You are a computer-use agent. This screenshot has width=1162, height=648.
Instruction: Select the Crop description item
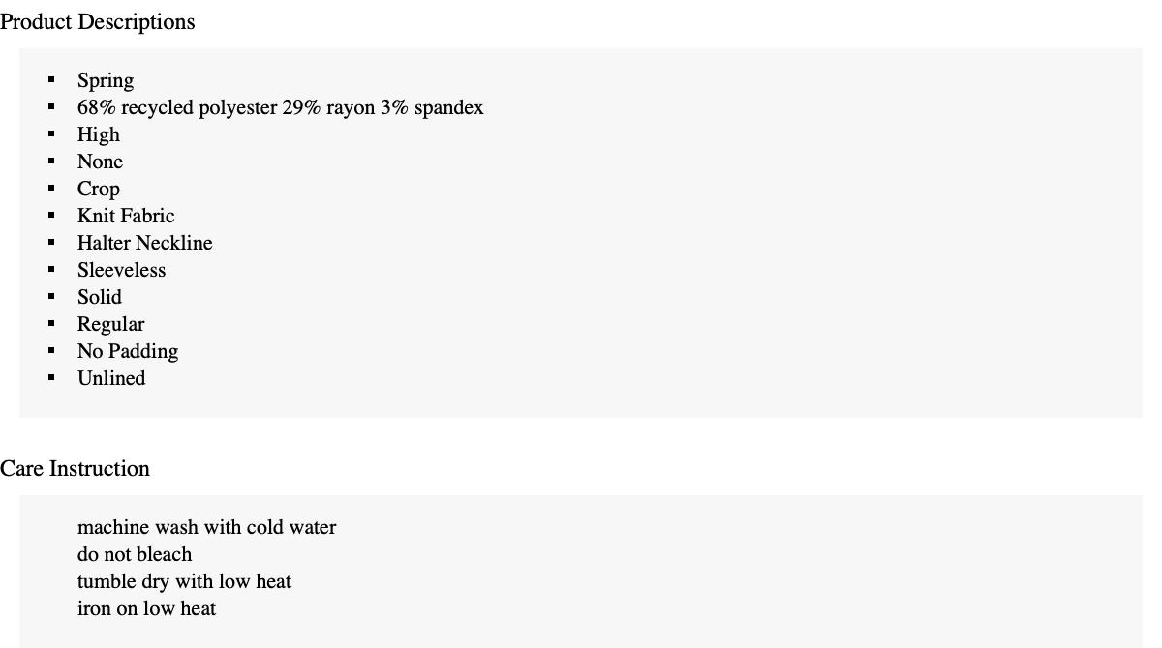(99, 189)
